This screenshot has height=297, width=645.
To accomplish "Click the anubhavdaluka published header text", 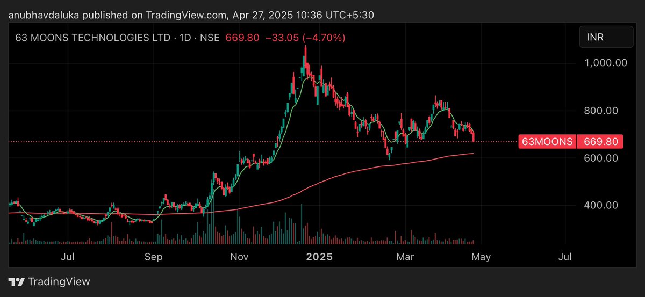I will 191,15.
